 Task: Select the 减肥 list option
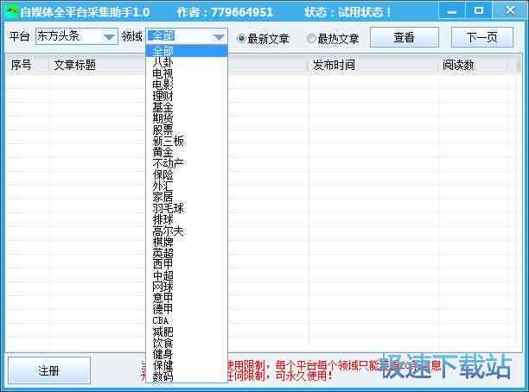tap(187, 332)
